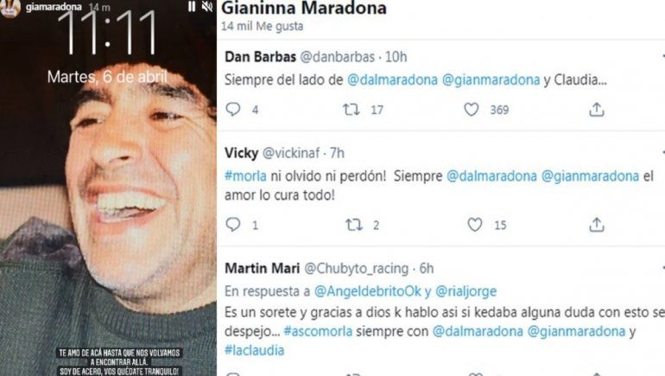Retweet Vicky's tweet
The width and height of the screenshot is (665, 376).
click(x=354, y=225)
